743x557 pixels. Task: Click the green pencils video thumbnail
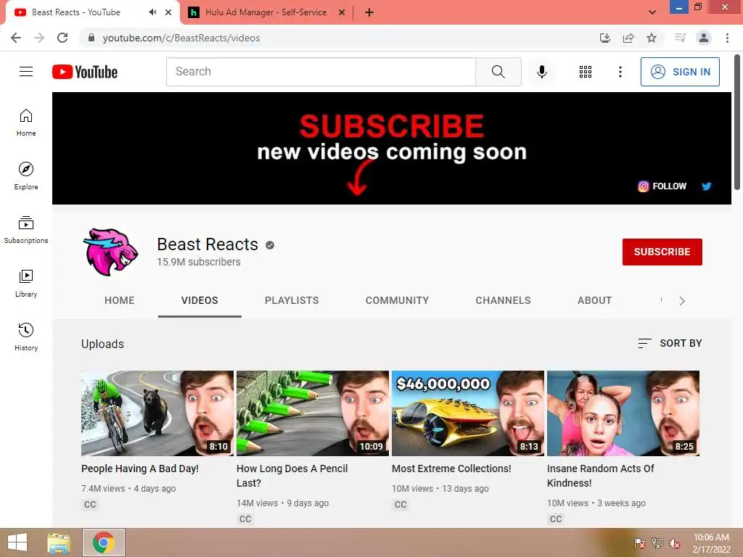[313, 413]
